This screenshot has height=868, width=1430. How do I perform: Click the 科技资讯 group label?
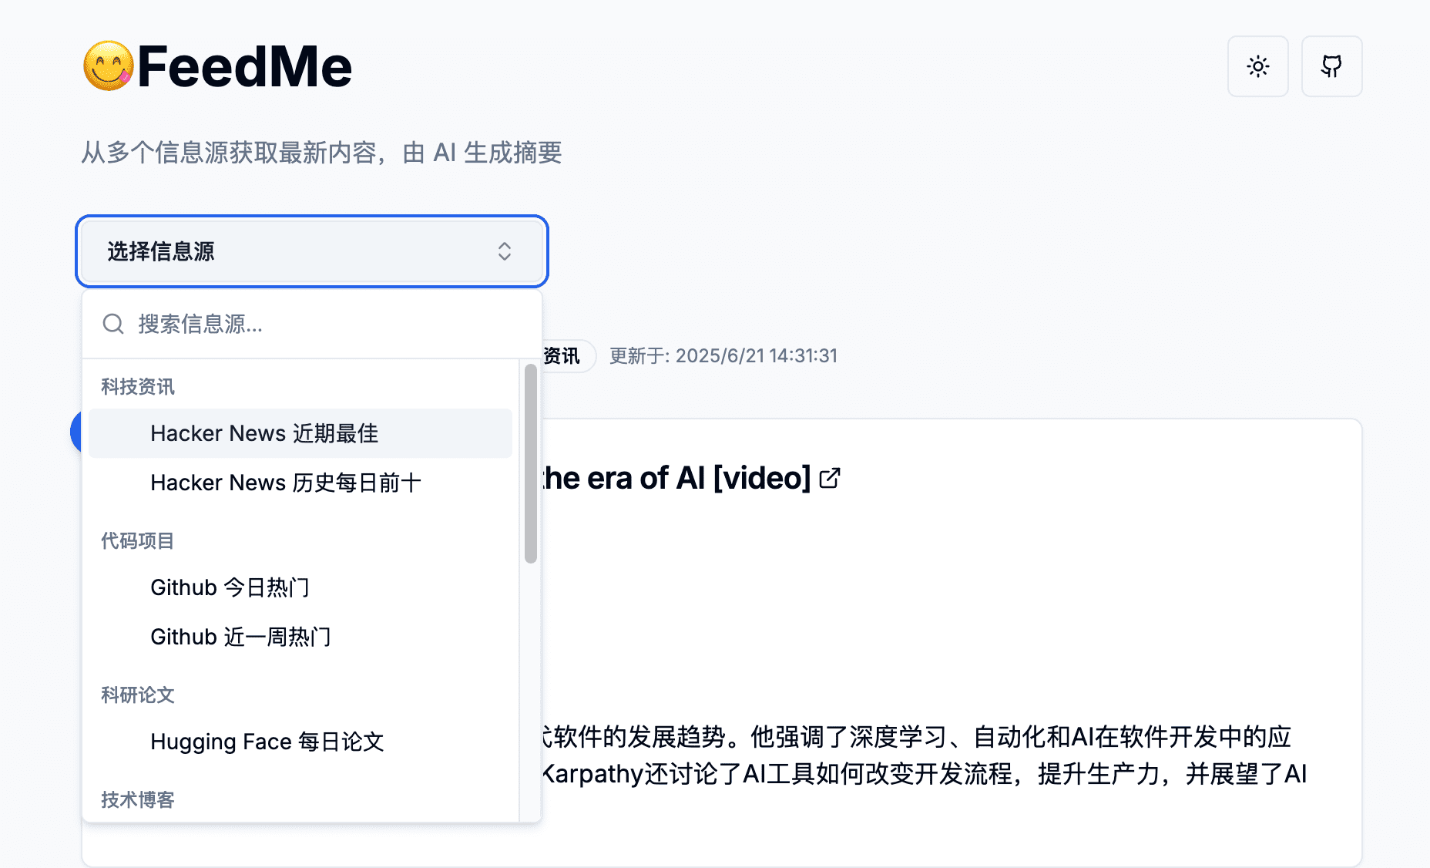point(138,387)
